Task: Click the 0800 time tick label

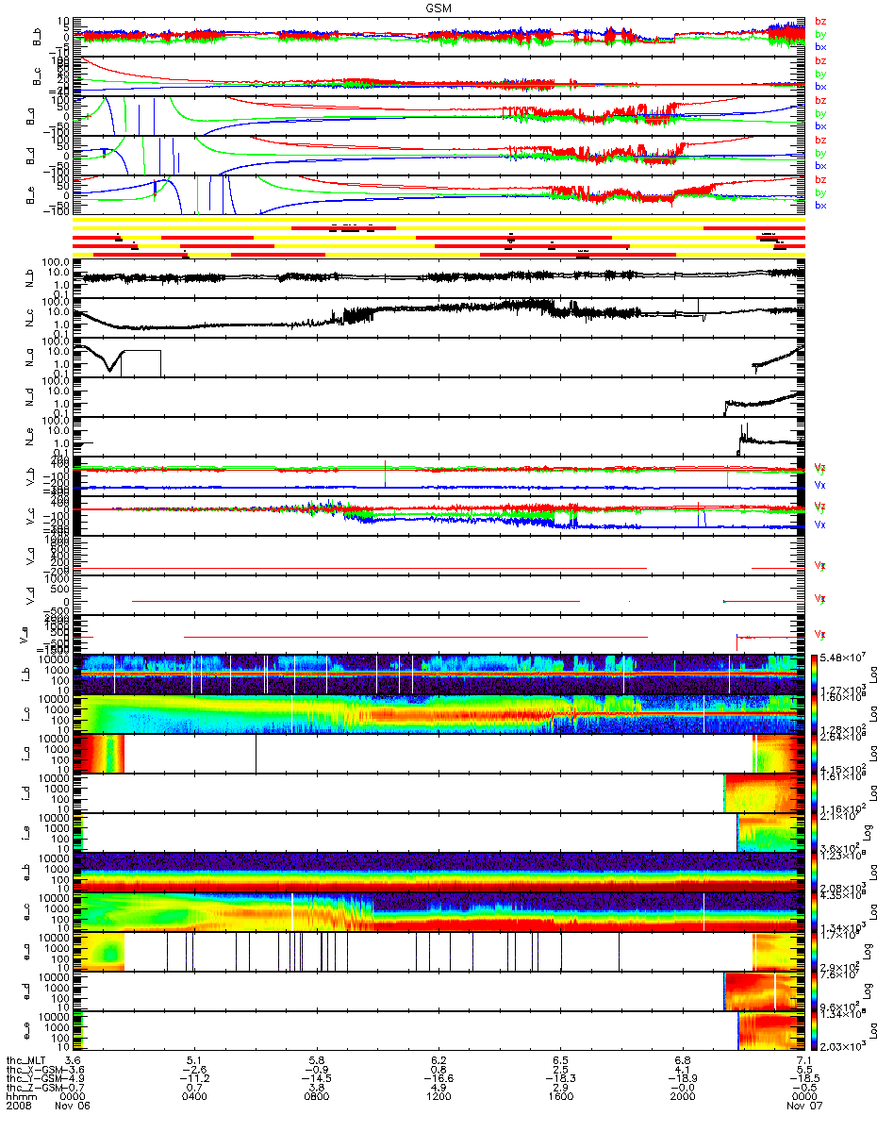Action: pyautogui.click(x=318, y=1097)
